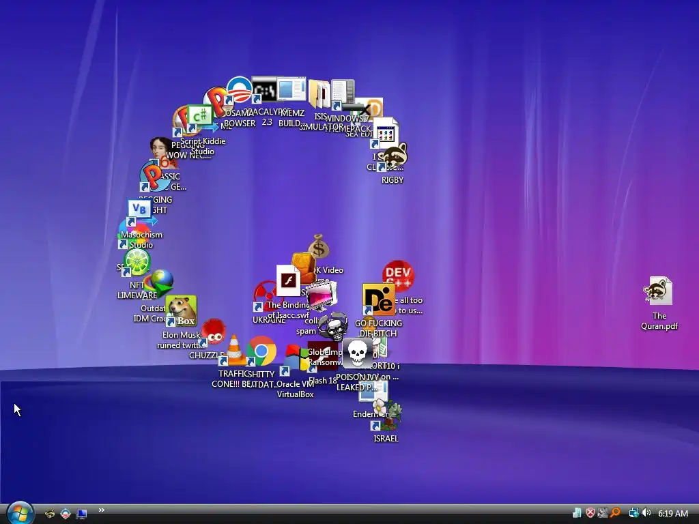Select the ISRAEL icon label
This screenshot has height=524, width=699.
coord(386,439)
